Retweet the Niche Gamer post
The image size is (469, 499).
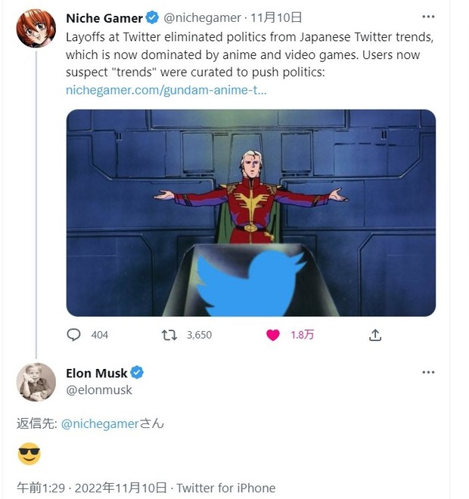pyautogui.click(x=170, y=335)
